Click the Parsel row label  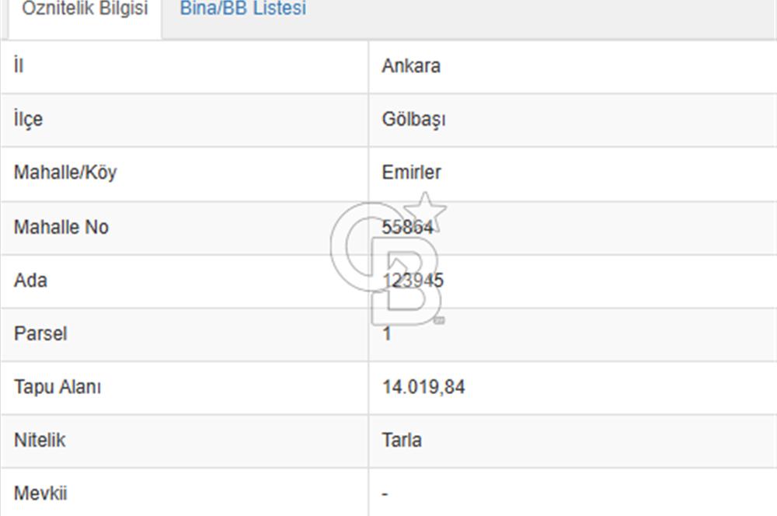click(40, 334)
